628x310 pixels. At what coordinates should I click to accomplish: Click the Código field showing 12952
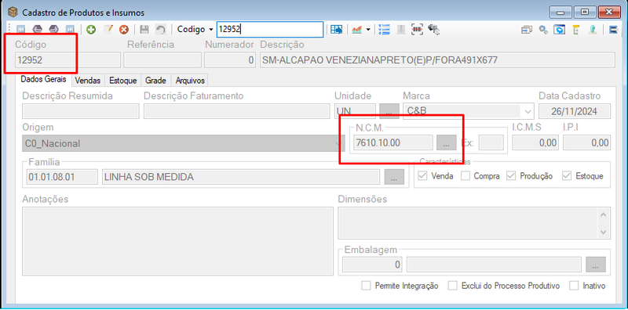coord(68,60)
